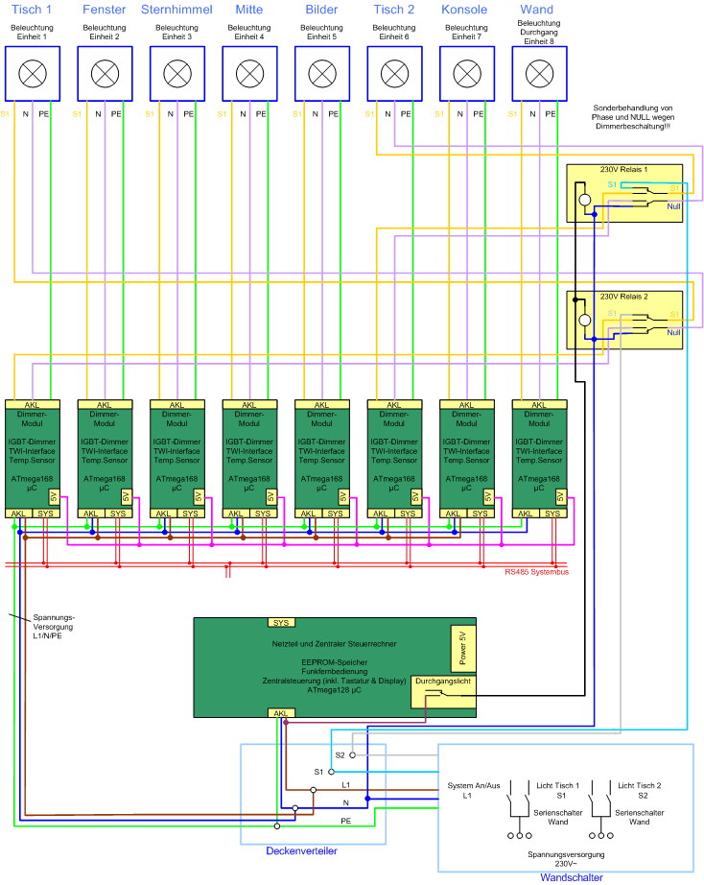
Task: Click the lamp symbol of Beleuchtung Einheit 6
Action: 395,73
